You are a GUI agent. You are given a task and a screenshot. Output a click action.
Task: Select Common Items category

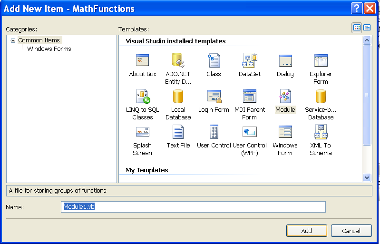point(39,40)
